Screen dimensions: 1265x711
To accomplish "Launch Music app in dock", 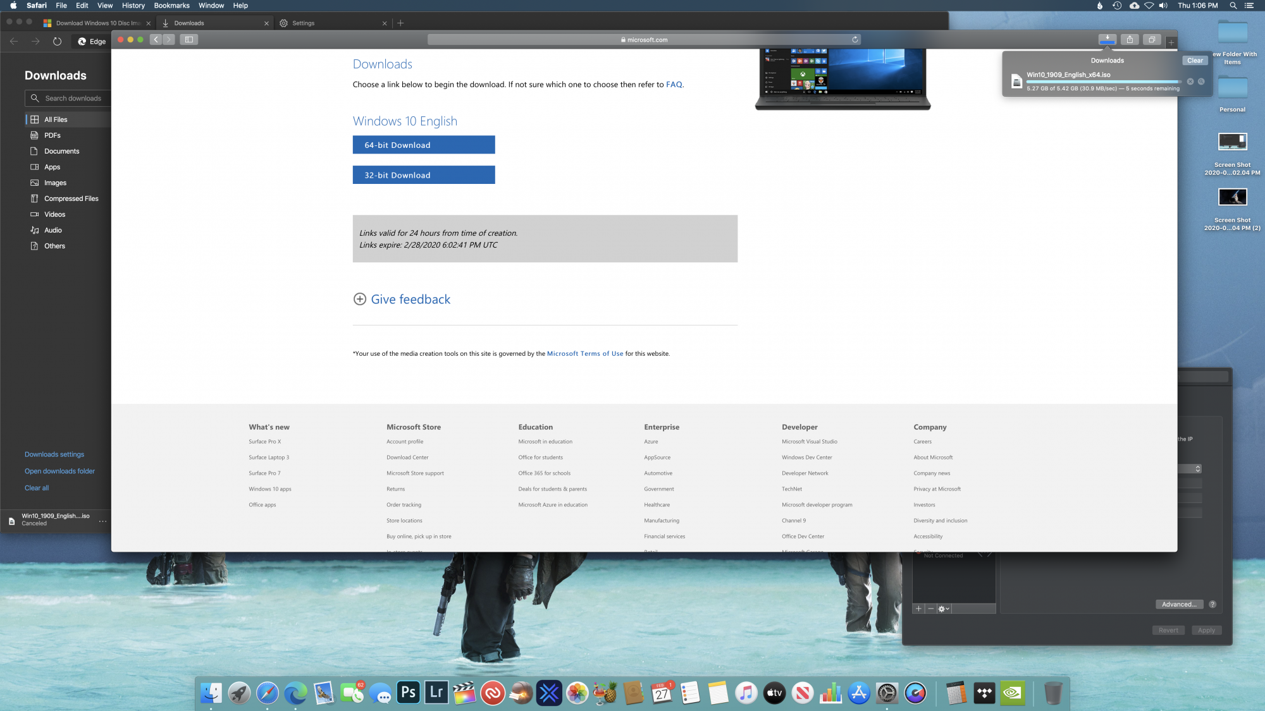I will coord(746,693).
